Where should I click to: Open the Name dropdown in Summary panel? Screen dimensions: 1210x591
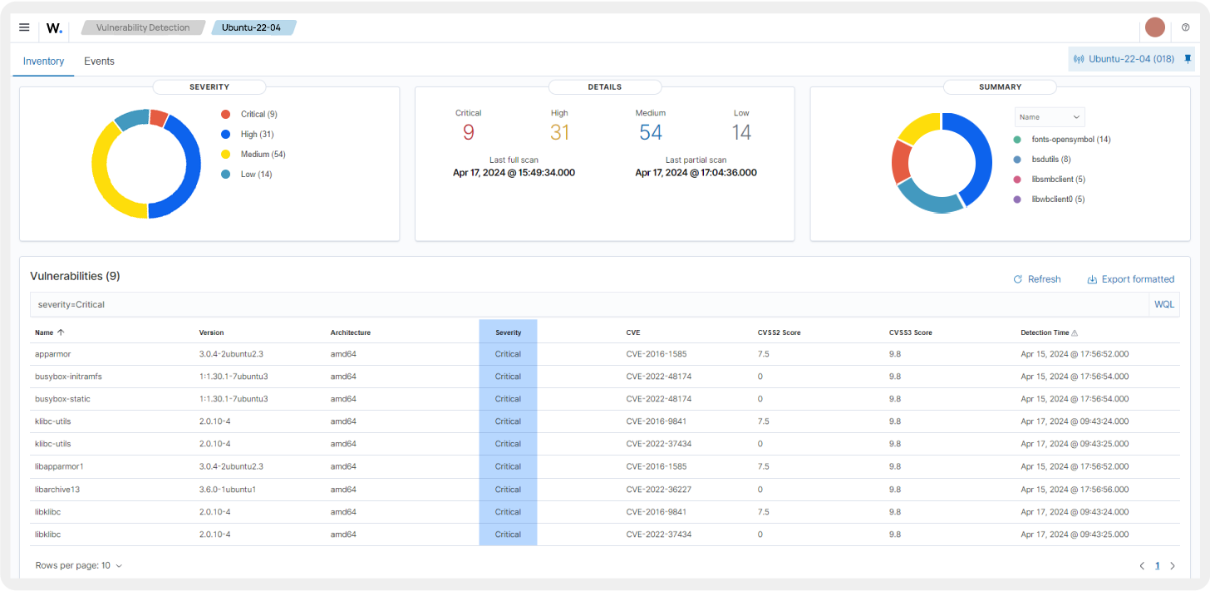pyautogui.click(x=1049, y=117)
